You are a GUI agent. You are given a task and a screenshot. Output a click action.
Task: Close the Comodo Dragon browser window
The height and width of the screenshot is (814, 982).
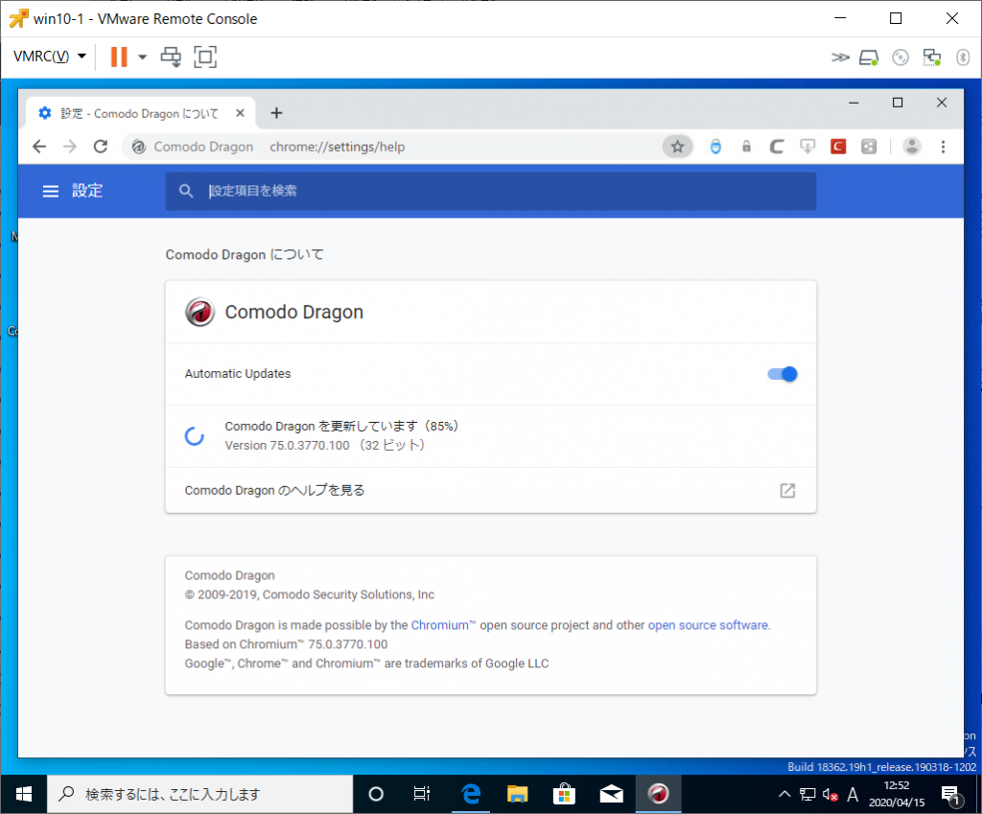pos(942,103)
